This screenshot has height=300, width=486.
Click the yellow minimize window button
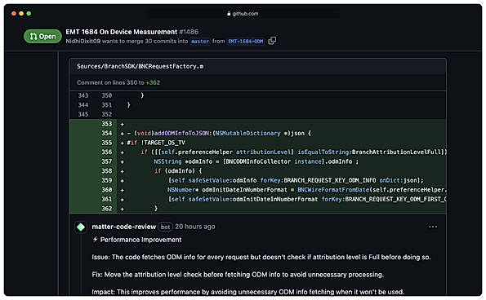point(21,14)
